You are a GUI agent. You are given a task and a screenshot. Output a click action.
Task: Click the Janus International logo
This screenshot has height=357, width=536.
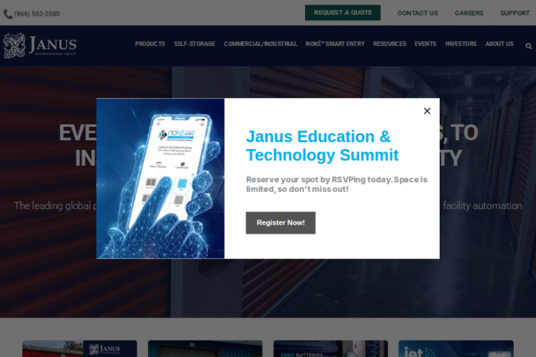point(40,45)
